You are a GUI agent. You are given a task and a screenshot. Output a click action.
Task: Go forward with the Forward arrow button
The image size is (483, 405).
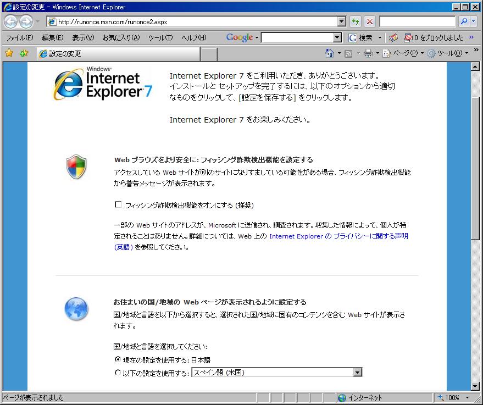coord(26,21)
